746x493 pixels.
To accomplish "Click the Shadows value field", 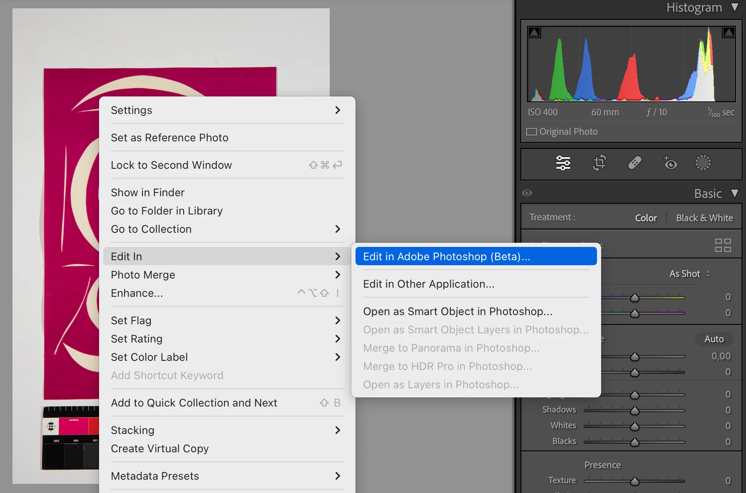I will (728, 410).
